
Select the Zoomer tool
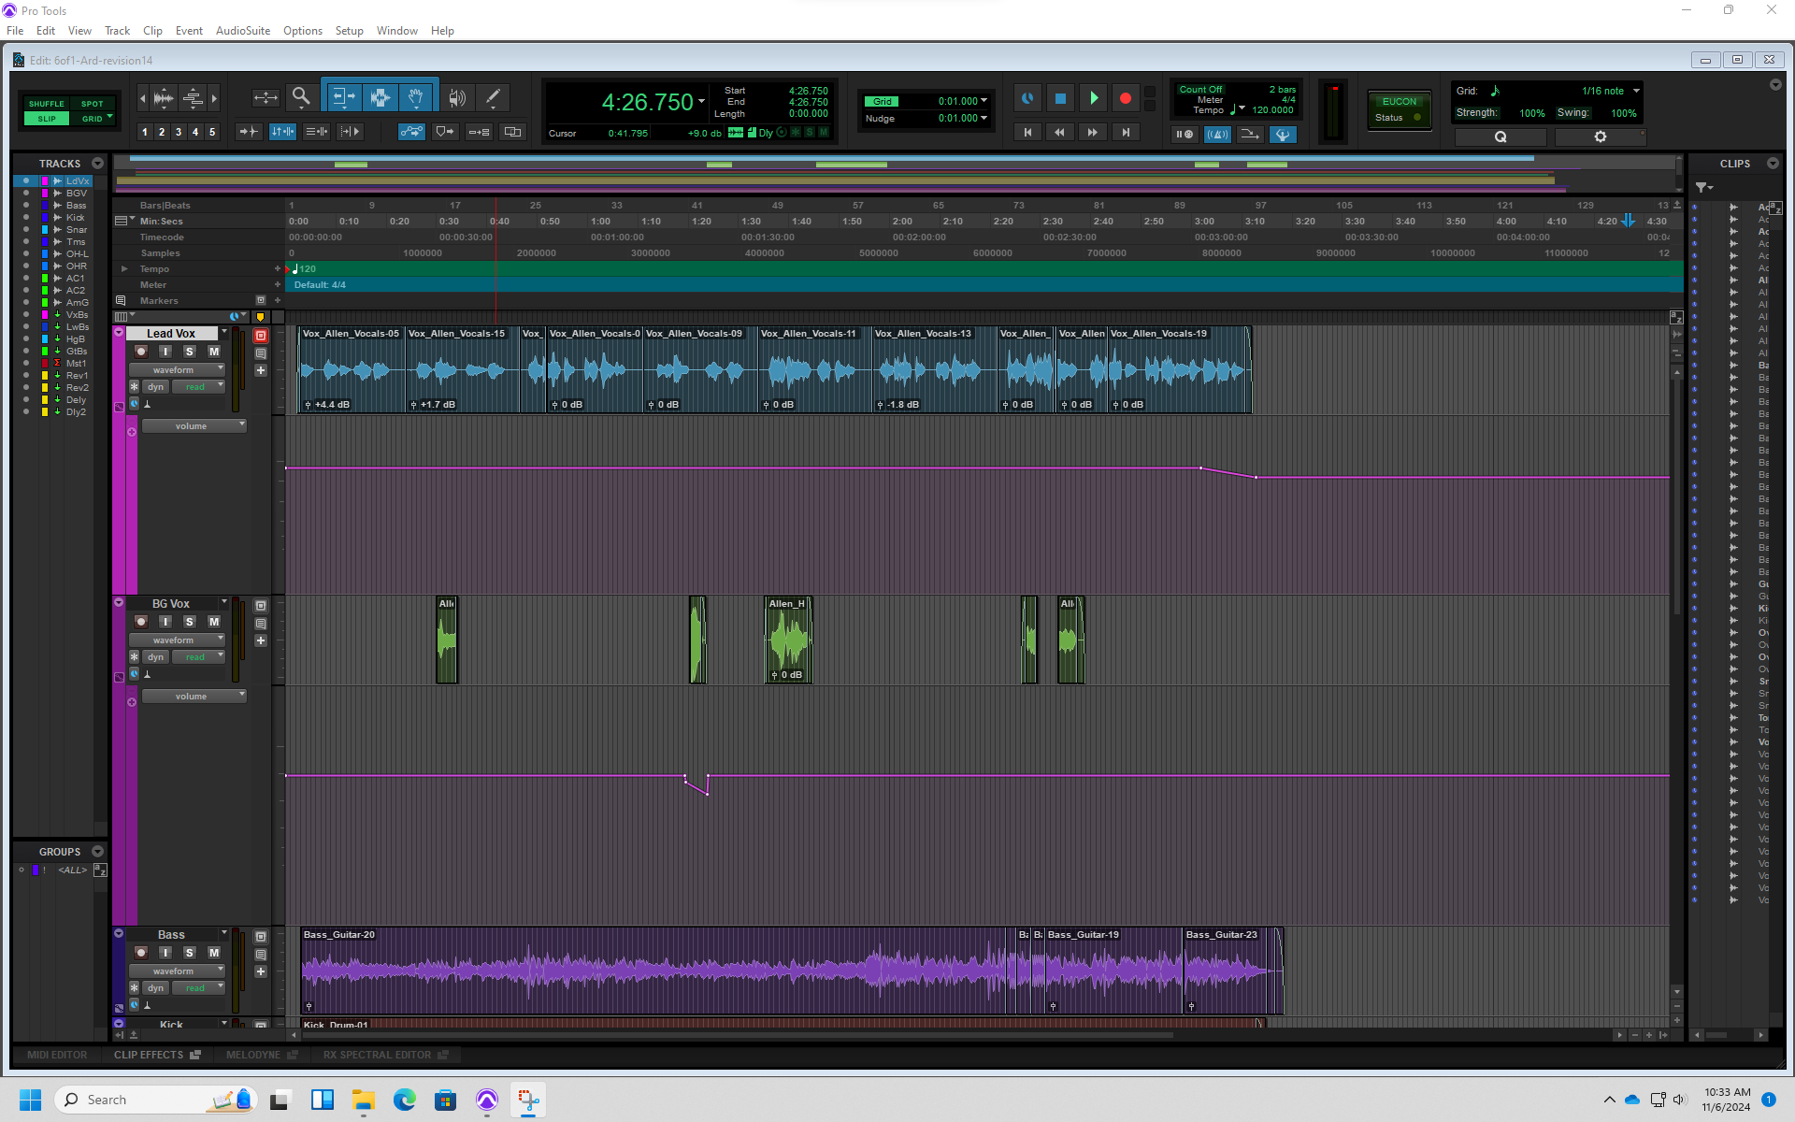[301, 97]
